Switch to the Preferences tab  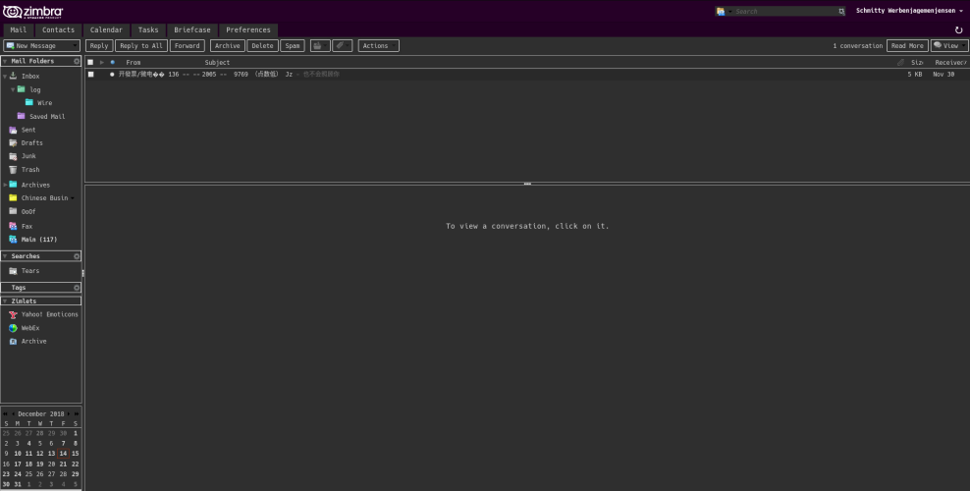[x=248, y=29]
